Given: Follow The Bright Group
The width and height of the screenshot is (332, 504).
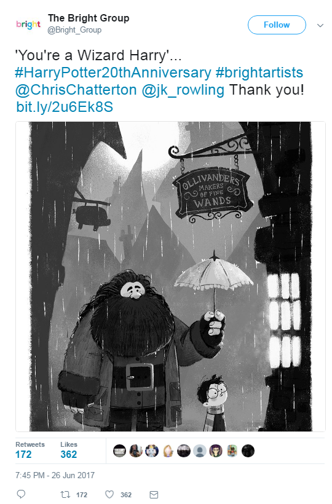Looking at the screenshot, I should (x=277, y=25).
